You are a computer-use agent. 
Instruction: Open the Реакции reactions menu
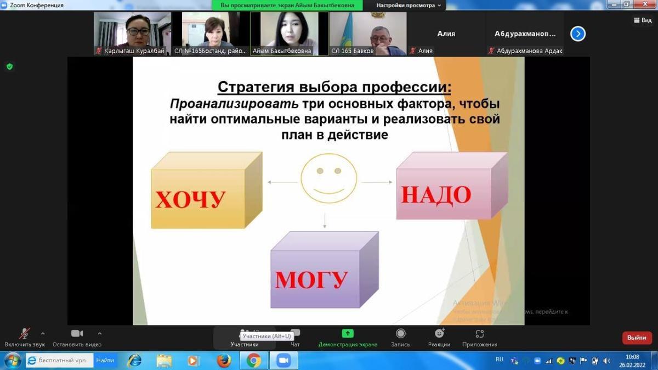point(439,337)
